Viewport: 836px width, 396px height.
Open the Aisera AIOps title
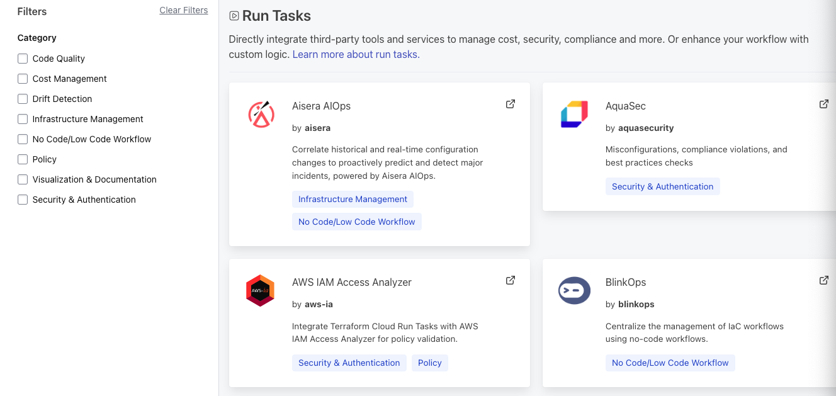321,106
